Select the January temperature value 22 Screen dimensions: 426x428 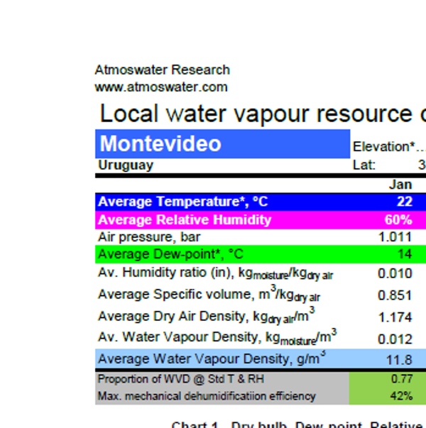(405, 202)
